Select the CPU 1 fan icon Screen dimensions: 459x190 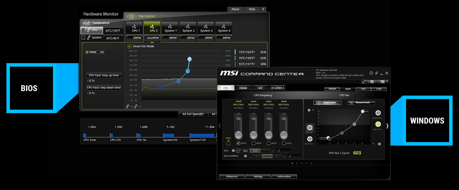(x=136, y=26)
